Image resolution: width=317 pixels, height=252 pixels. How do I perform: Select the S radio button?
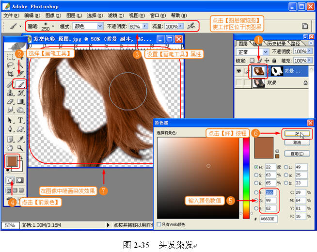(x=256, y=175)
